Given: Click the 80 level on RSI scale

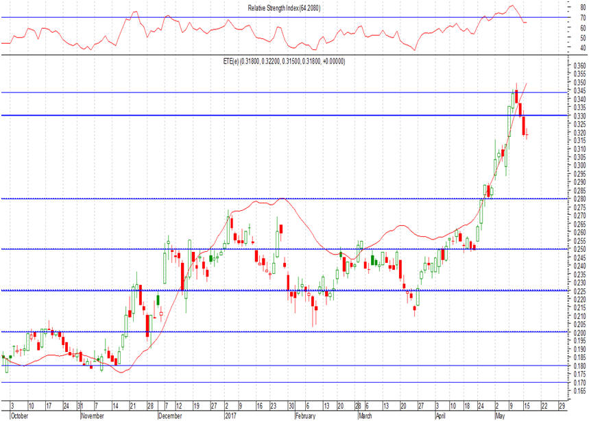Looking at the screenshot, I should [x=581, y=8].
